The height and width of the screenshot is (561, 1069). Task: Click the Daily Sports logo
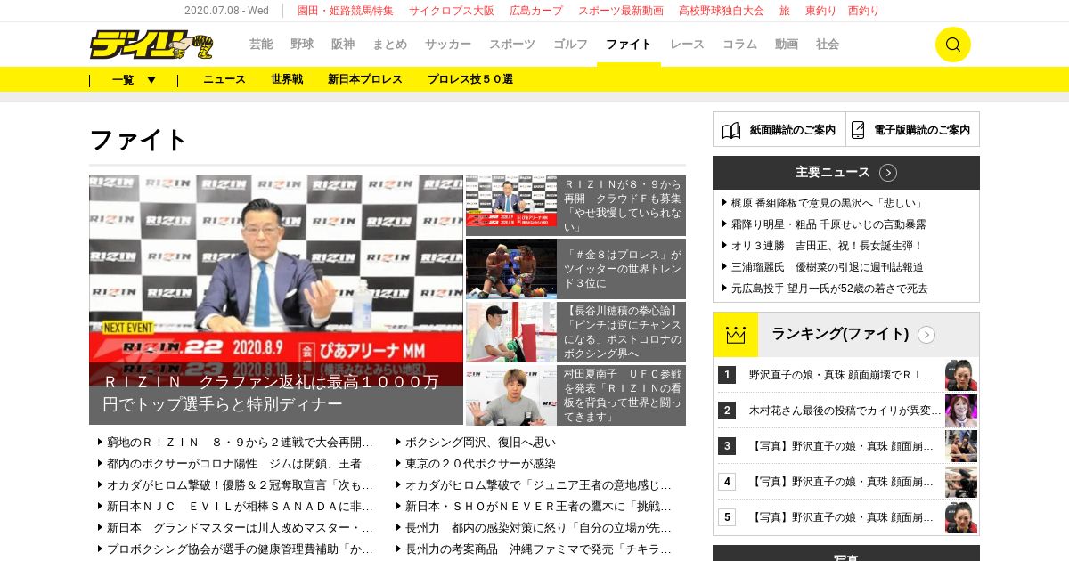point(151,45)
